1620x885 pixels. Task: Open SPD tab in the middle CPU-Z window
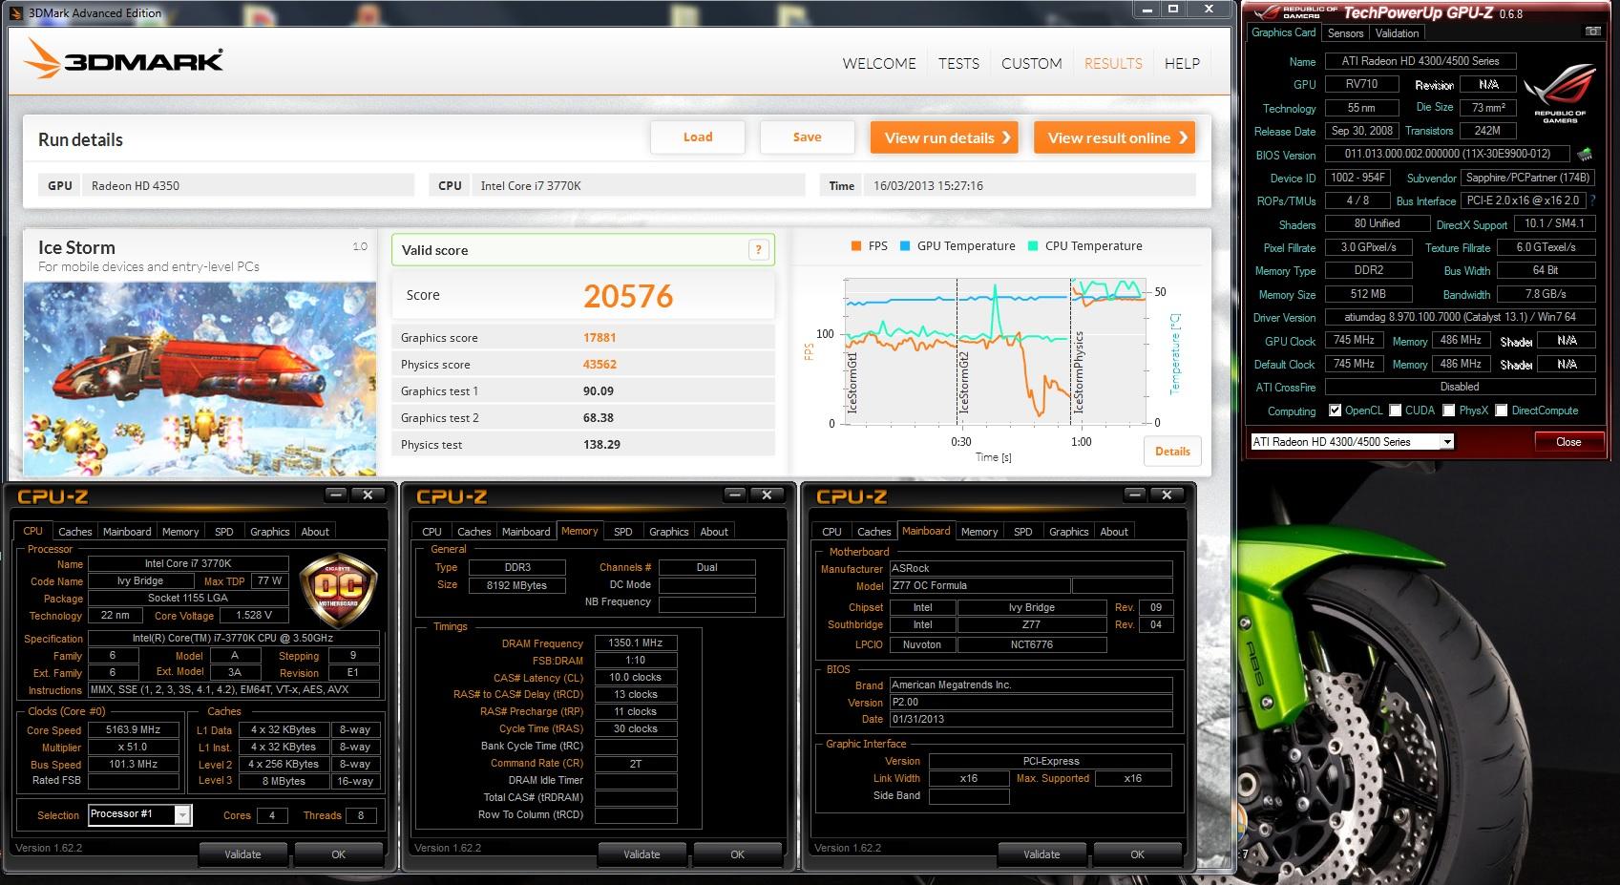click(x=622, y=532)
